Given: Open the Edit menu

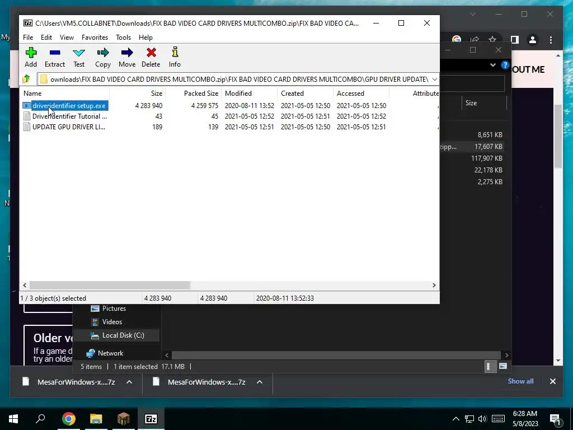Looking at the screenshot, I should point(46,38).
